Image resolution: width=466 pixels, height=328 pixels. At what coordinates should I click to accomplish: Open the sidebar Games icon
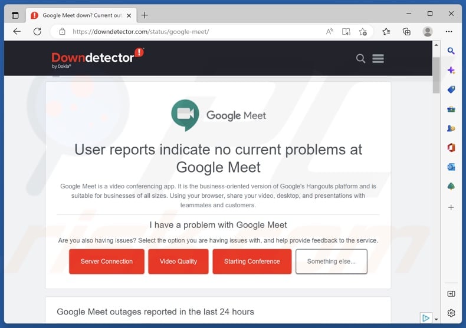451,128
